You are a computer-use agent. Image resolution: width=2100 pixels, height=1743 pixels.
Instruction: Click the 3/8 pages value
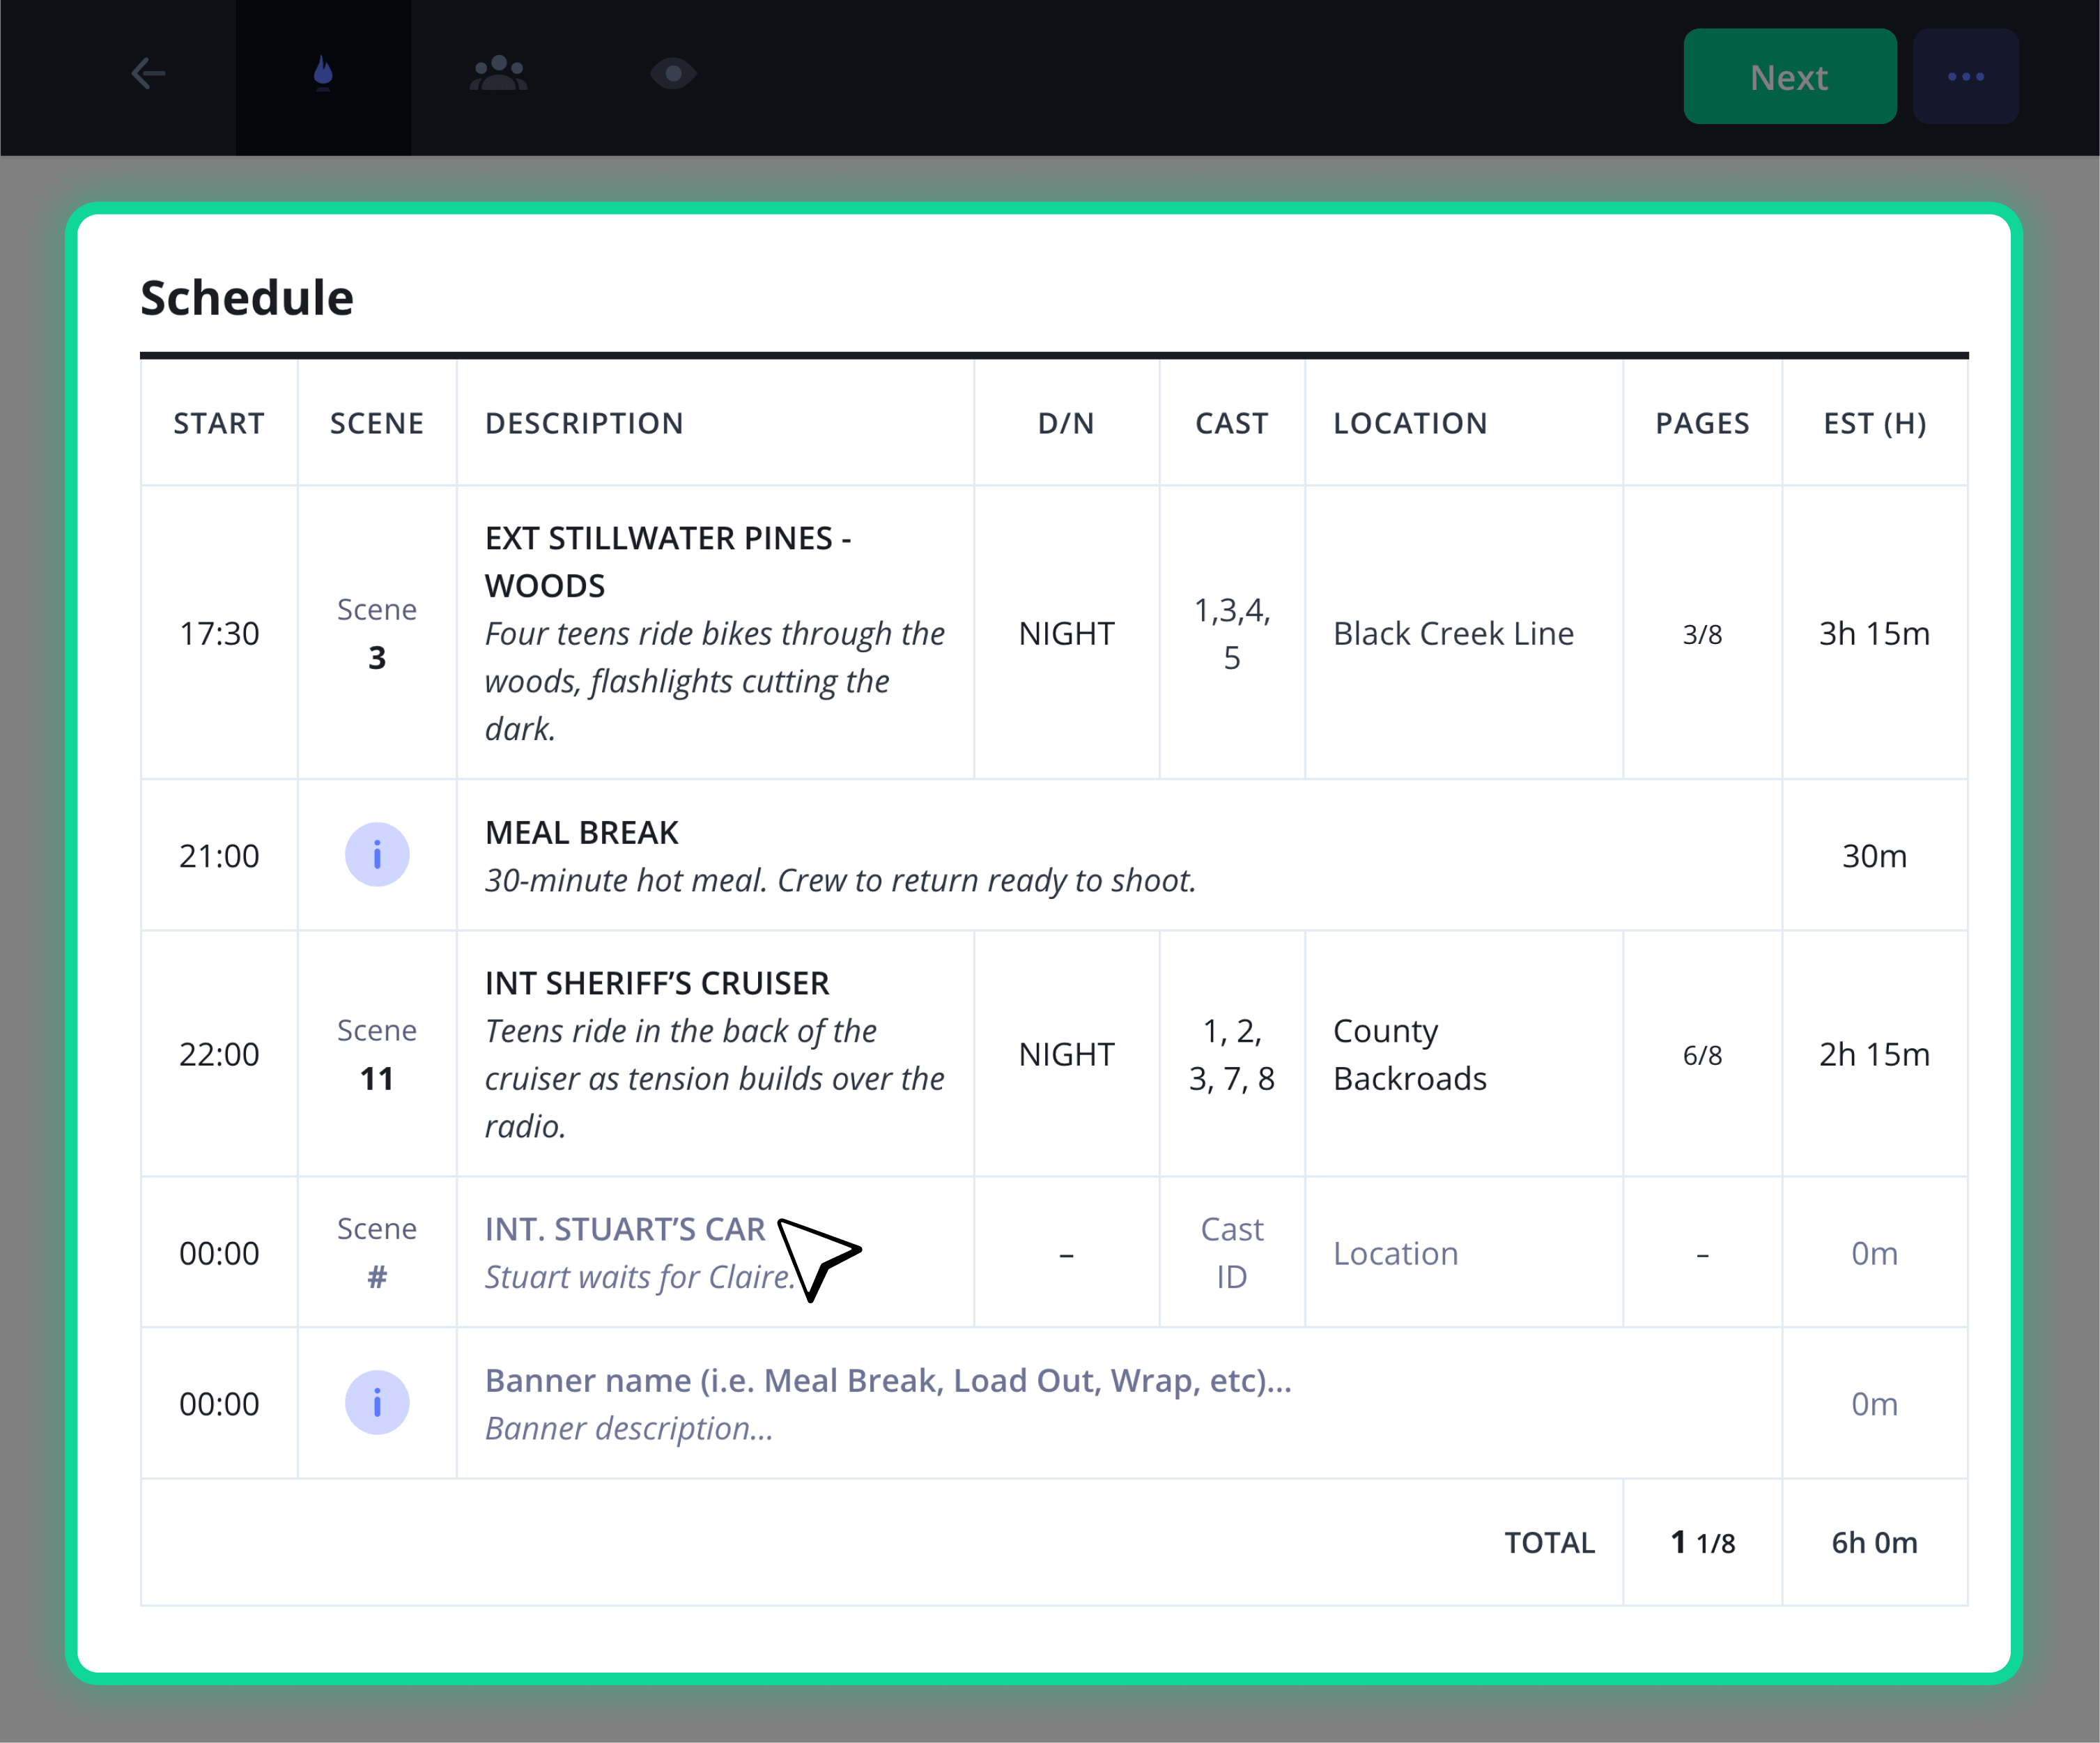point(1702,634)
